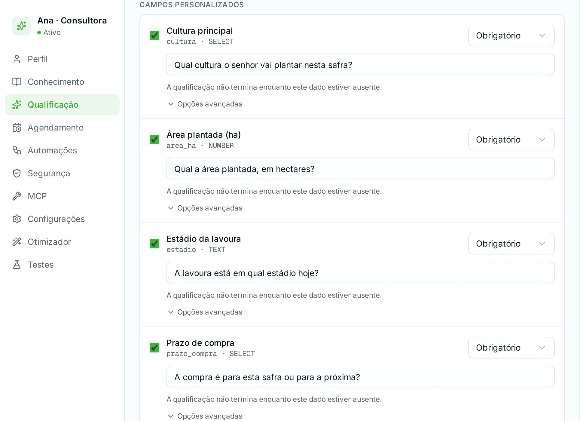Click the 'estadio · TEXT' field type label
The image size is (580, 421).
coord(196,250)
